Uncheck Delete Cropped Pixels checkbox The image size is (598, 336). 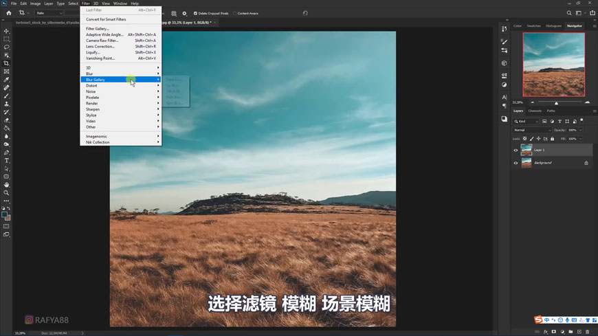pyautogui.click(x=195, y=13)
